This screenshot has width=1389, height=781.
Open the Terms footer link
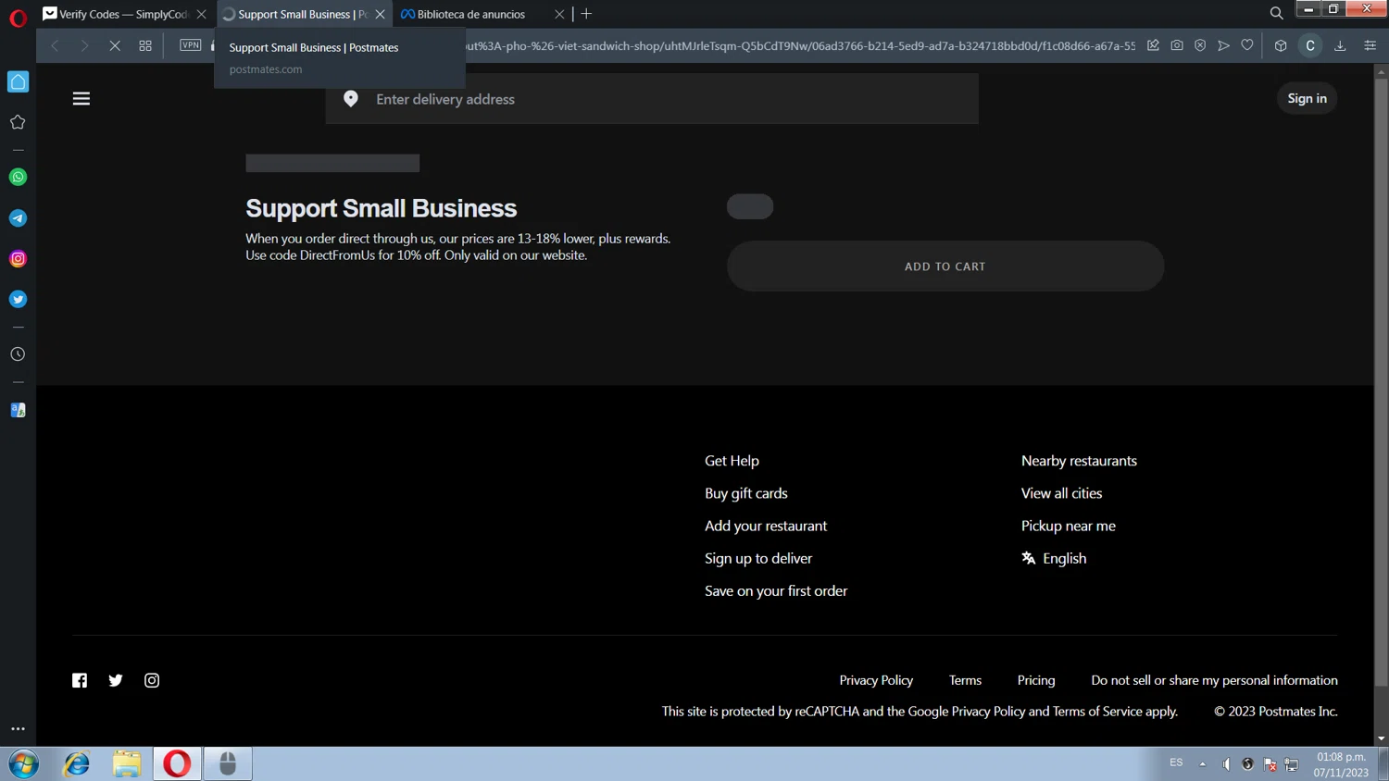point(965,680)
